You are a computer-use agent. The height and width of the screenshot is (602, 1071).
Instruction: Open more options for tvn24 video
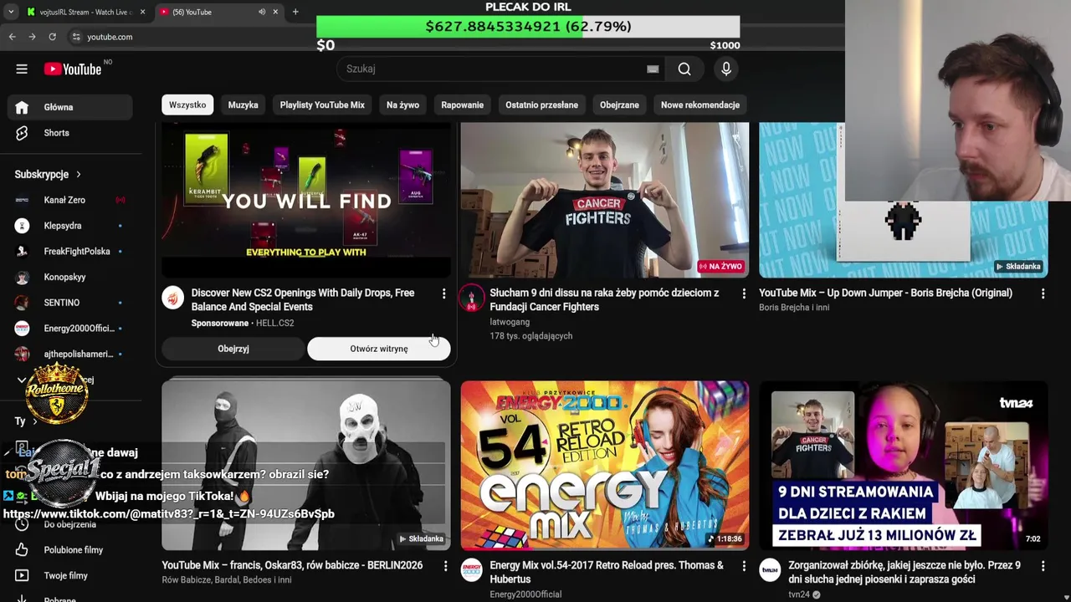point(1043,566)
